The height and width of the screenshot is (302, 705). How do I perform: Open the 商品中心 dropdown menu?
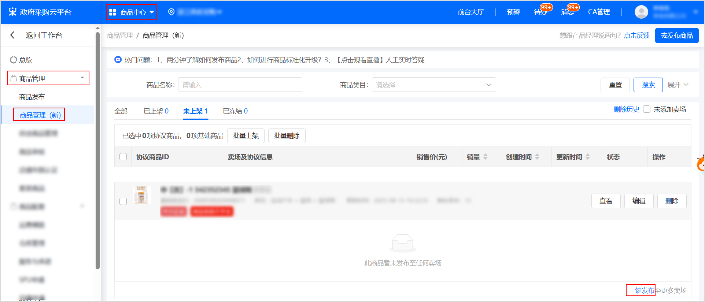pos(132,12)
